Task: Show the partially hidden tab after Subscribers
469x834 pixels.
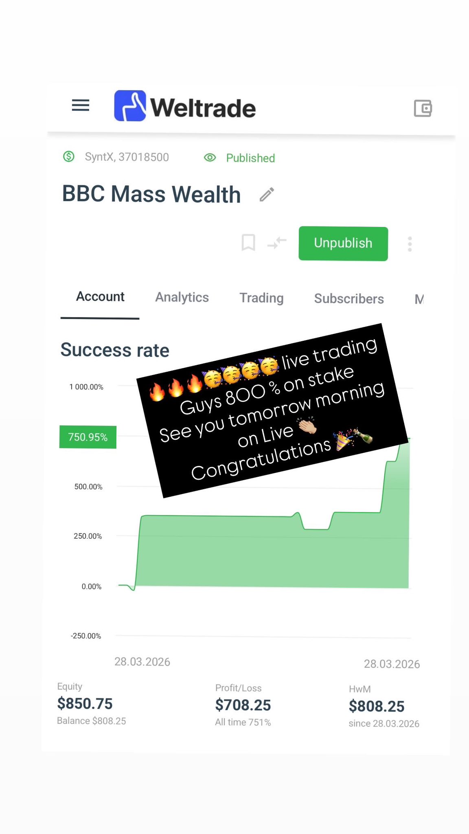Action: point(419,300)
